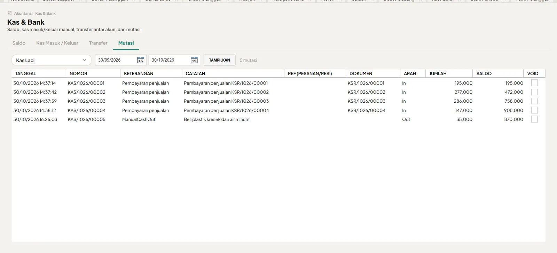557x253 pixels.
Task: Tick void checkbox for KAS/1026/00003
Action: [534, 101]
